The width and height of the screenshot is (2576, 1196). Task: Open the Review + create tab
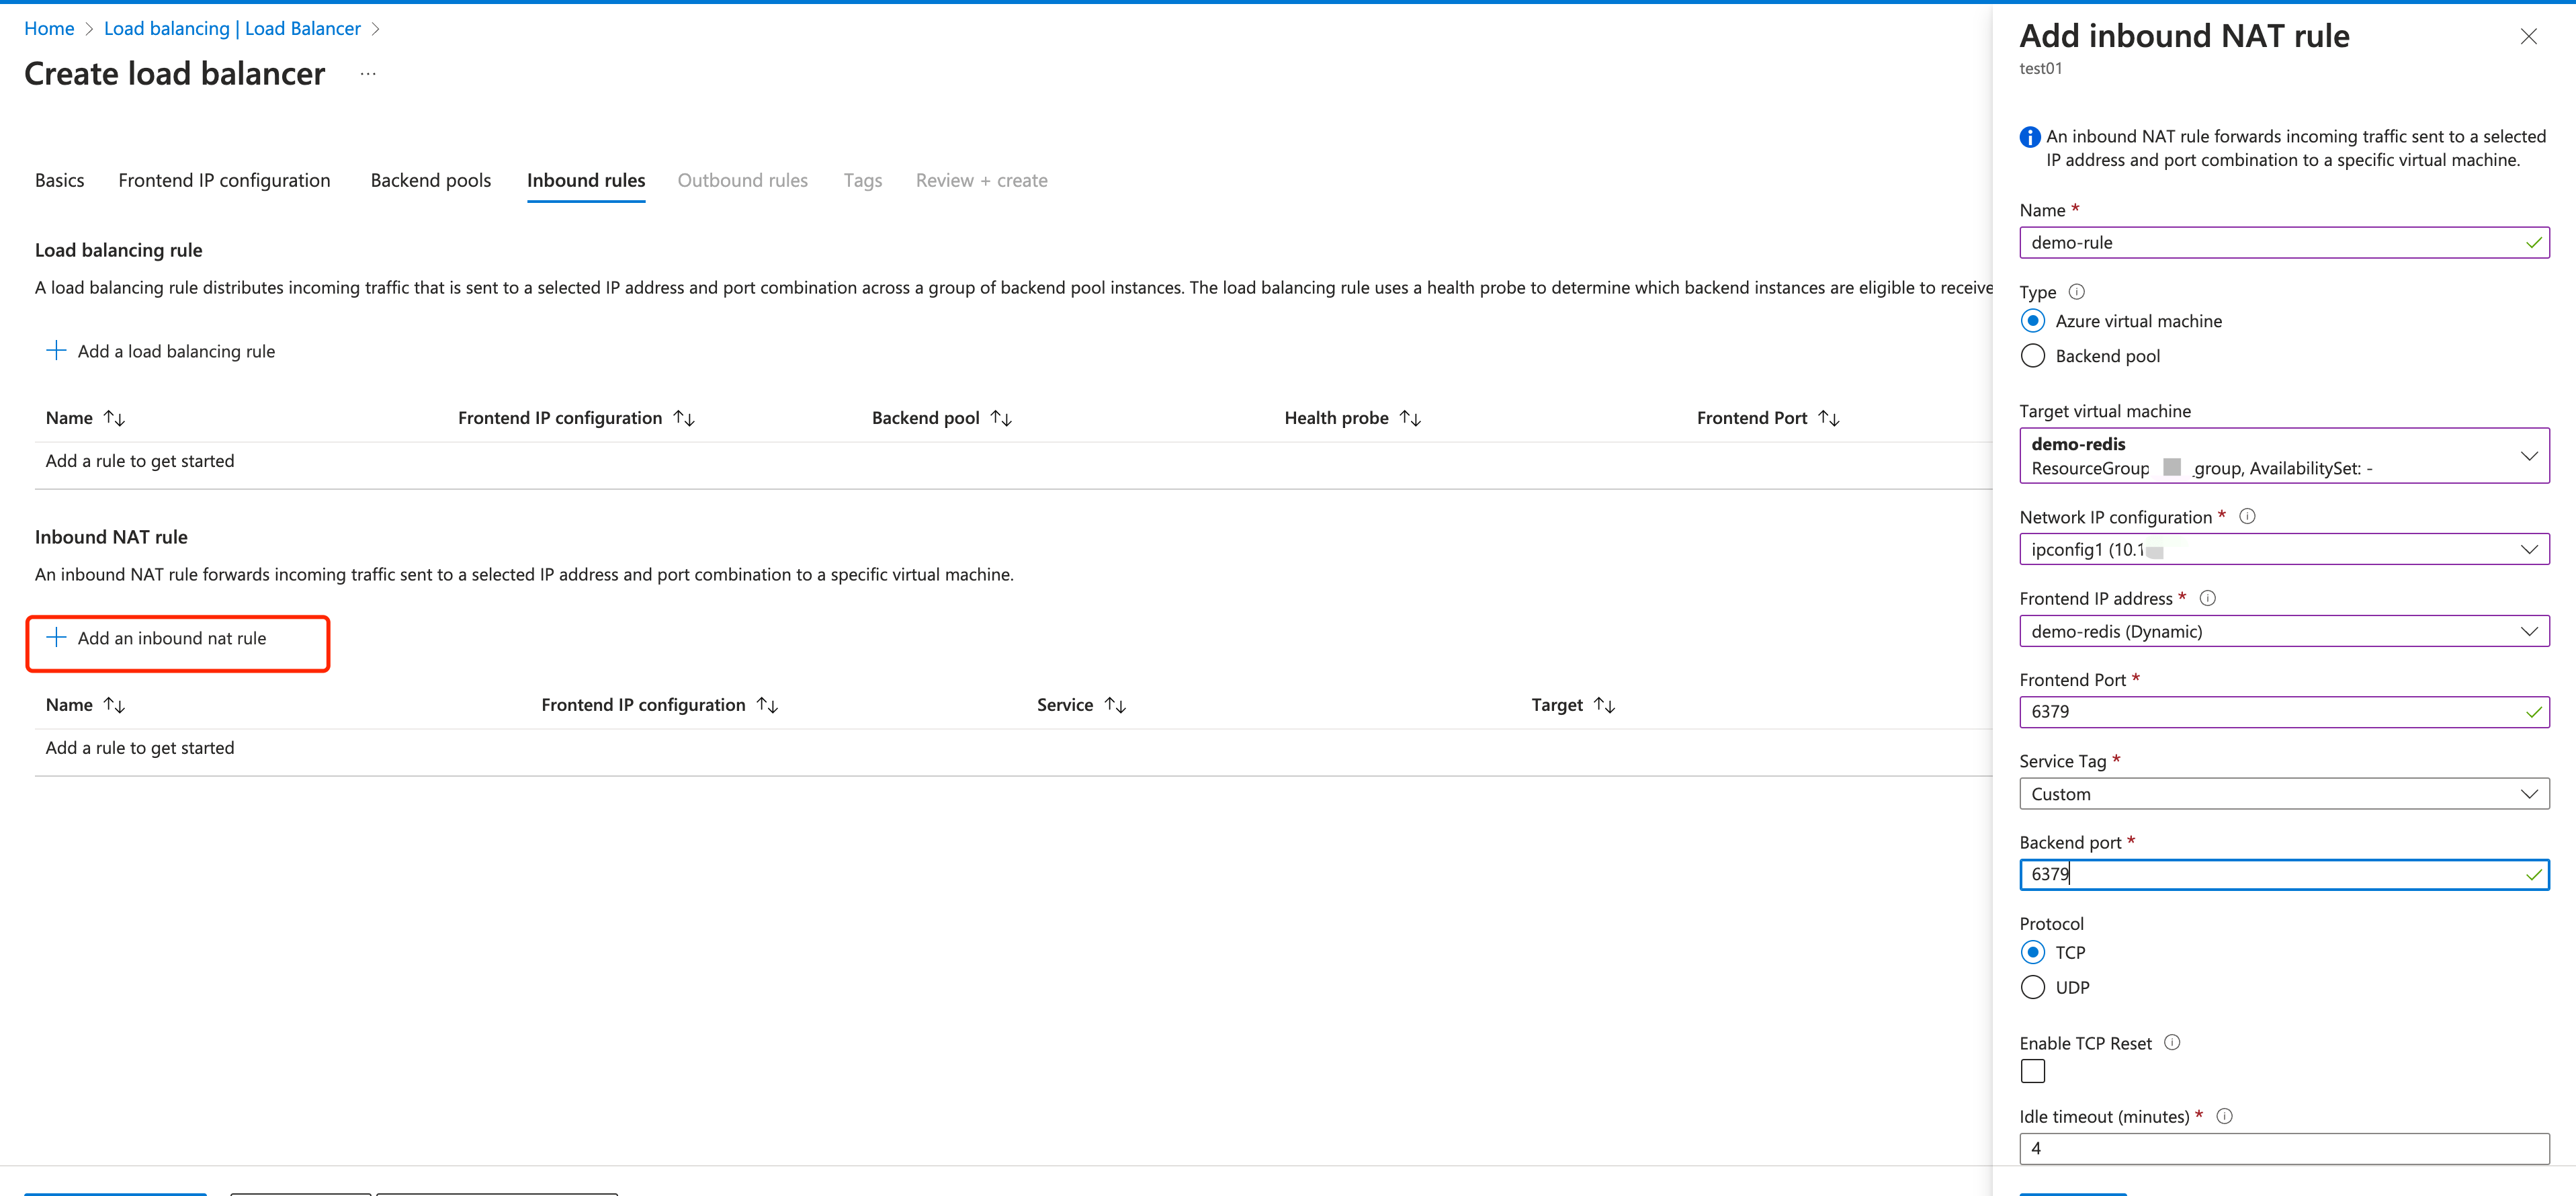click(x=981, y=180)
